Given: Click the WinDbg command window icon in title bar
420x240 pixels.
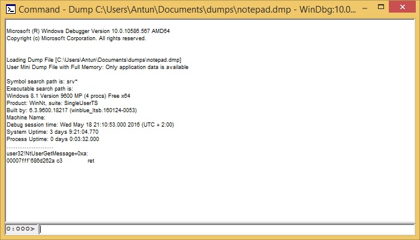Looking at the screenshot, I should pos(11,9).
